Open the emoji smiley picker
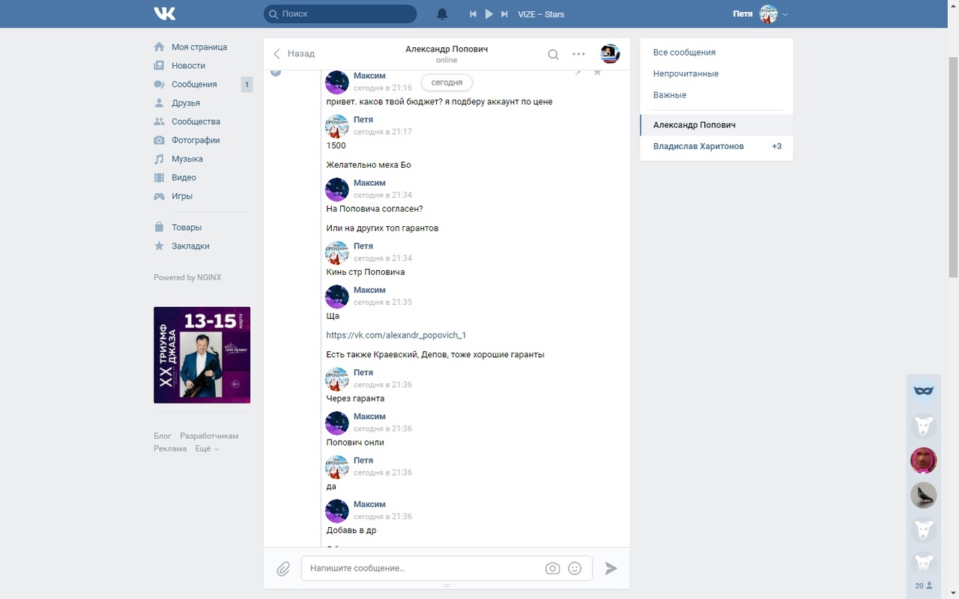959x599 pixels. (575, 568)
